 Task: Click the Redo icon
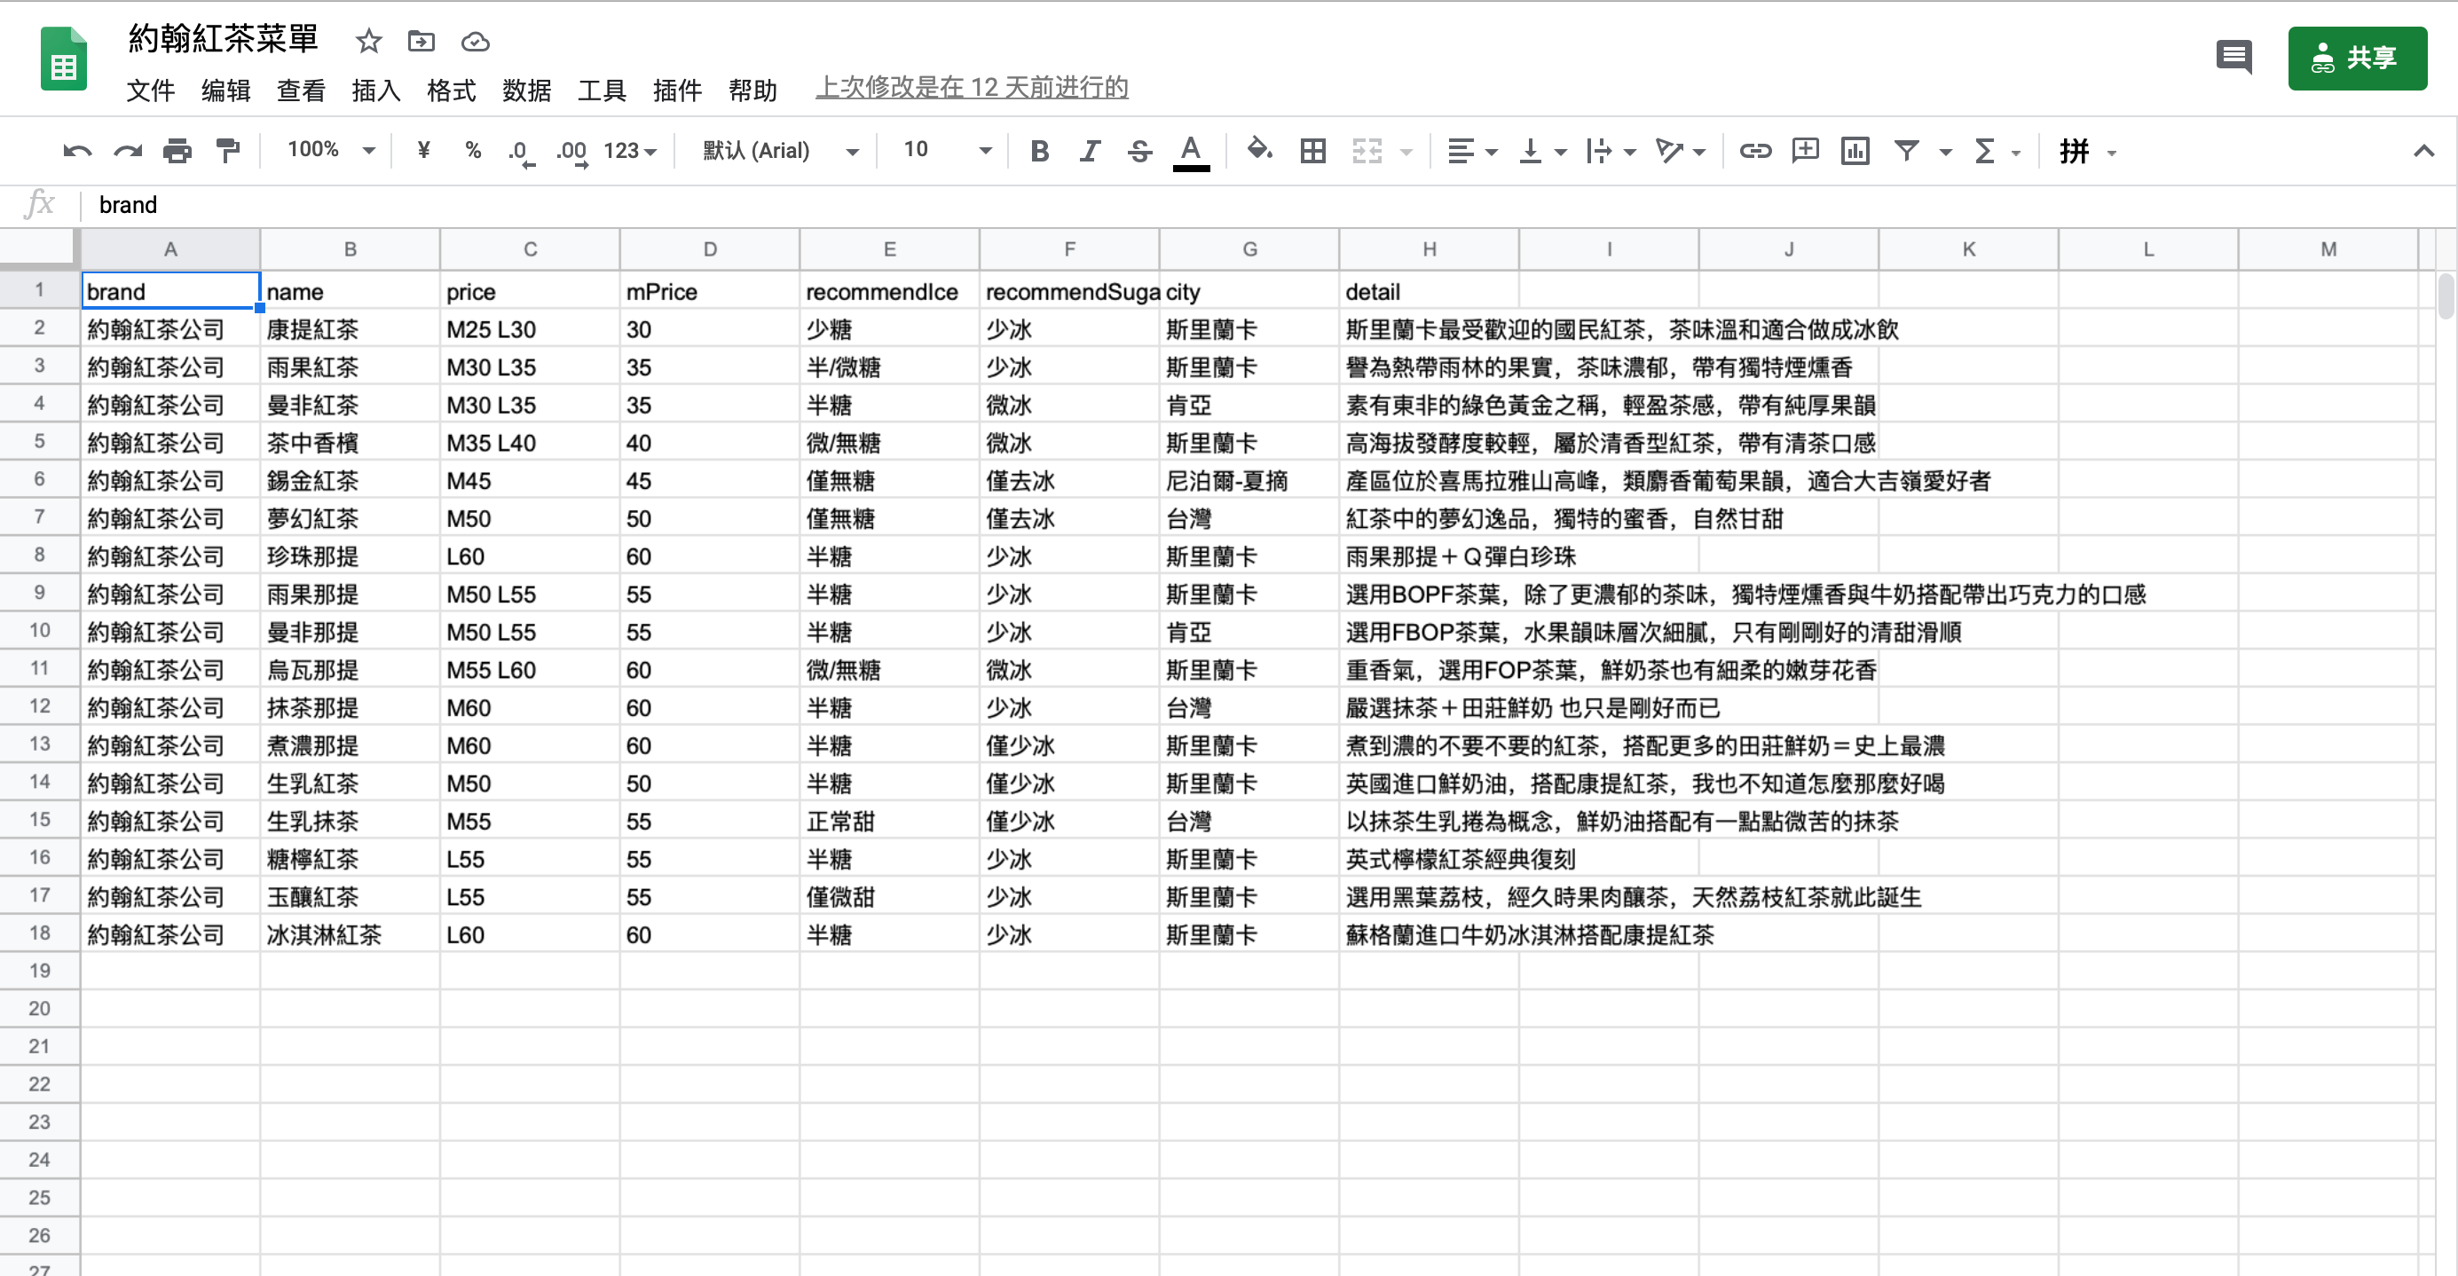127,151
